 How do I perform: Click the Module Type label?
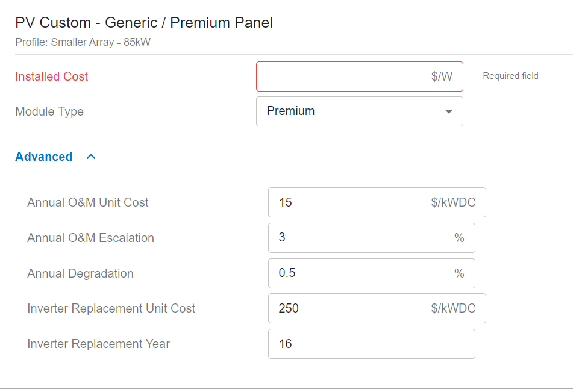(49, 111)
